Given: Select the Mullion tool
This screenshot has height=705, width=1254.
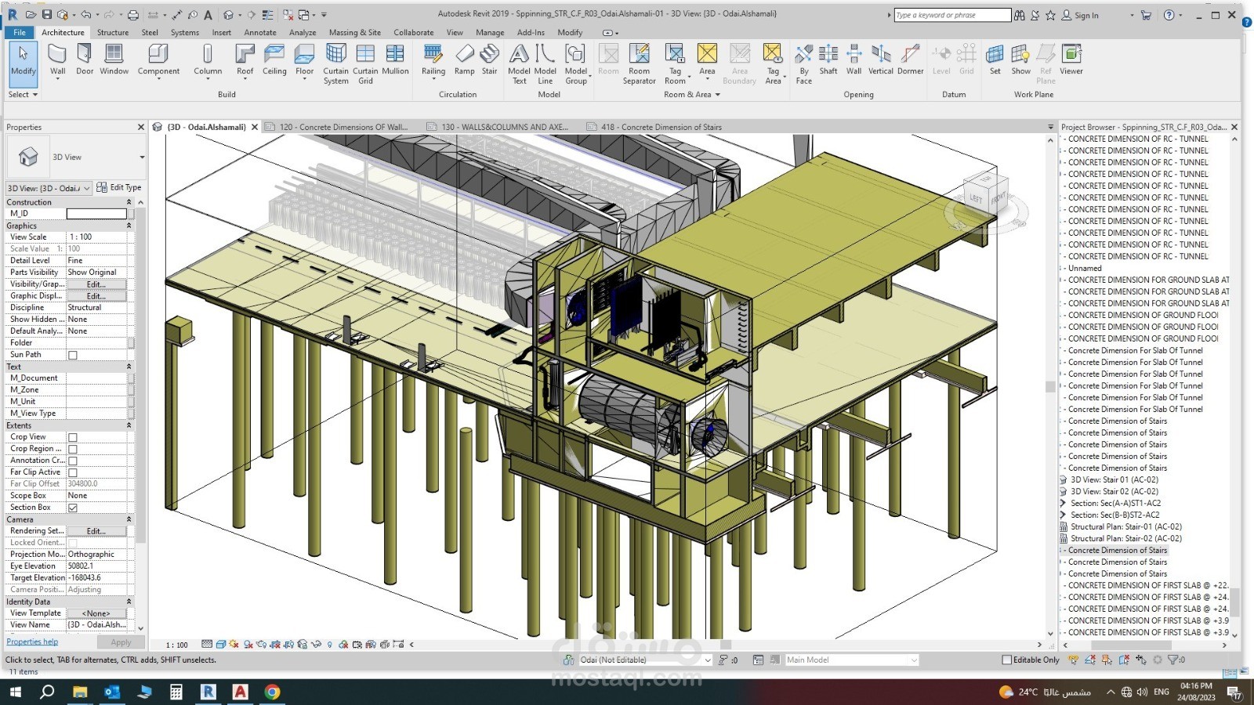Looking at the screenshot, I should [x=395, y=60].
